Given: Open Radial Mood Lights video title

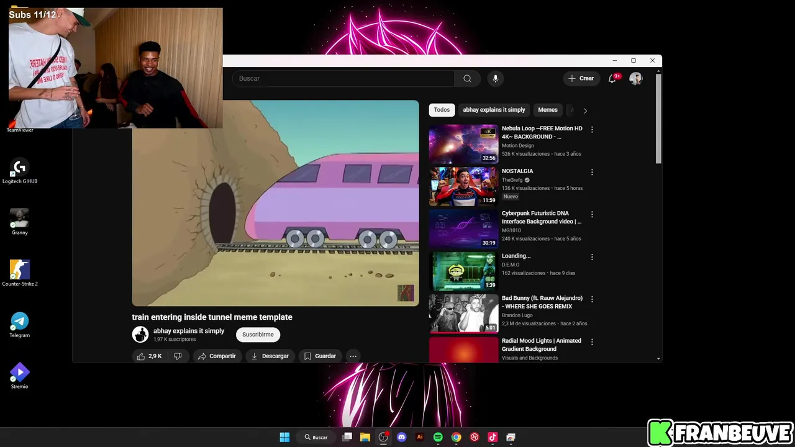Looking at the screenshot, I should pos(542,345).
